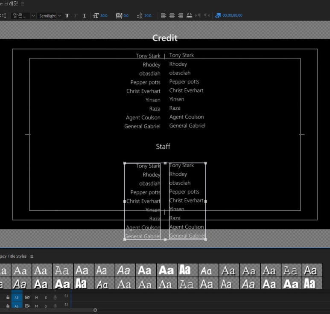330x314 pixels.
Task: Open the title panel hamburger menu
Action: tap(23, 4)
